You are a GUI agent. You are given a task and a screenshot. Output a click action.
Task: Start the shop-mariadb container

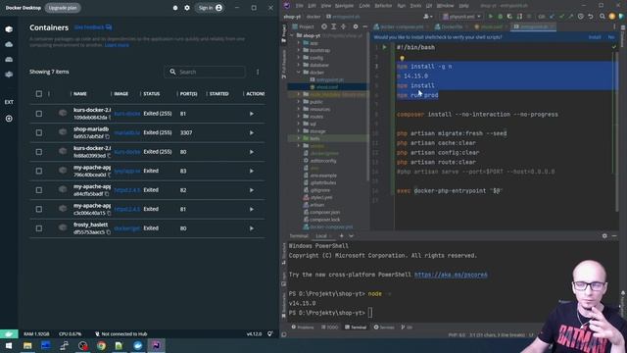(x=252, y=133)
